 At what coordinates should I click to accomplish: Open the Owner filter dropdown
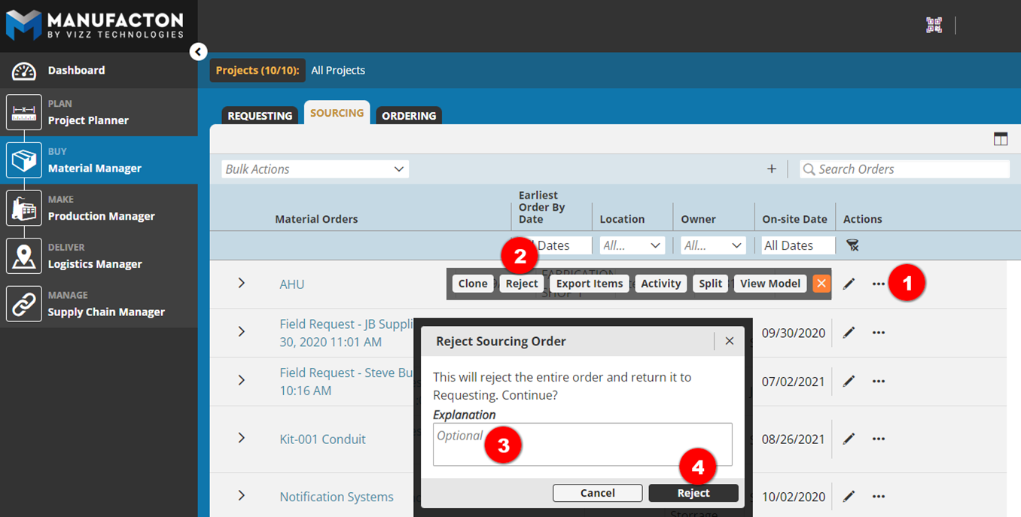click(713, 245)
